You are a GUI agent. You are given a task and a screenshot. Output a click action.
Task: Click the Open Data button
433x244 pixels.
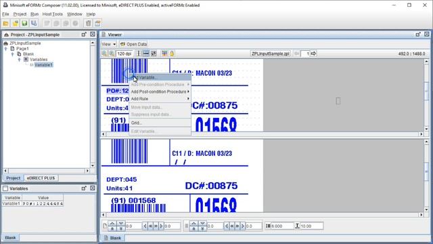pyautogui.click(x=134, y=44)
